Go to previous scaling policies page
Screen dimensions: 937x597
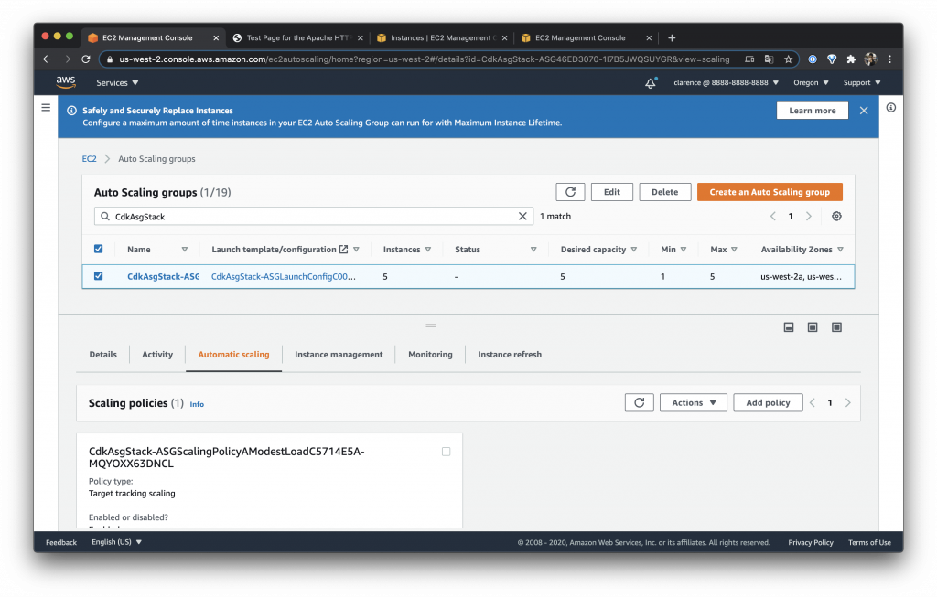coord(813,403)
